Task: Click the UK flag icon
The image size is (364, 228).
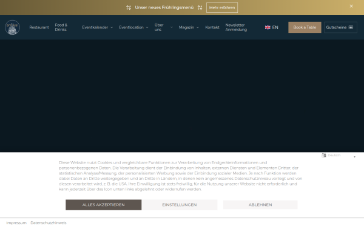Action: [x=268, y=27]
